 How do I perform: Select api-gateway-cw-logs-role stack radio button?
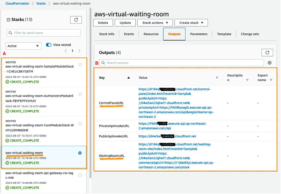80,175
